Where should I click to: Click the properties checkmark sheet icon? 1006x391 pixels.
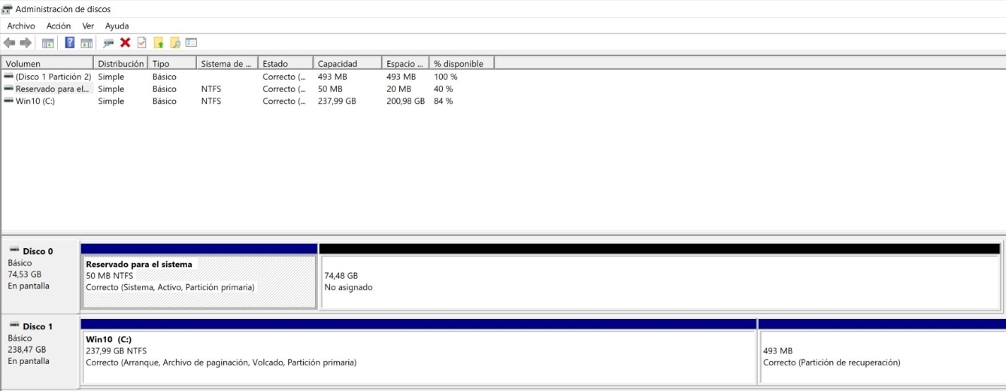[141, 43]
